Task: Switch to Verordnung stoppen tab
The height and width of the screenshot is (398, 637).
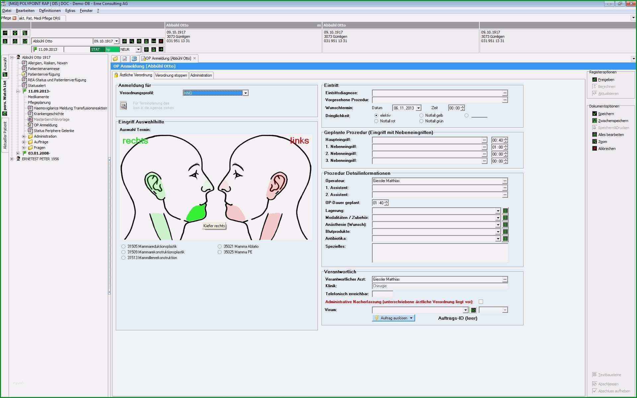Action: click(171, 75)
